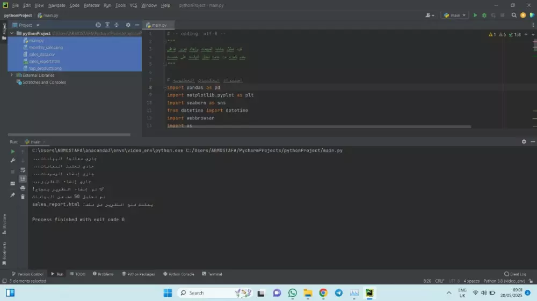Print the Run console output
Viewport: 537px width, 301px height.
pos(23,188)
